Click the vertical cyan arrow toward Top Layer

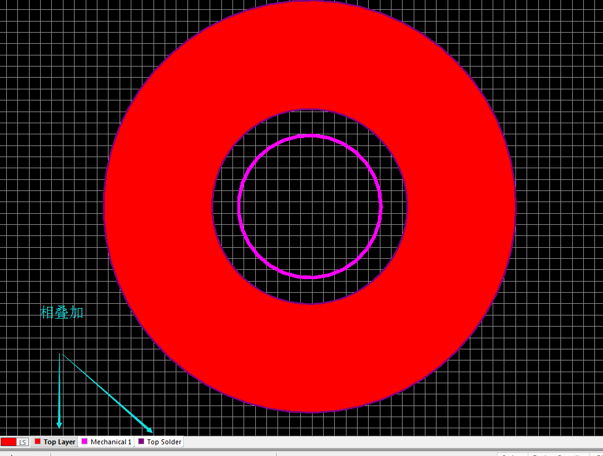click(x=59, y=388)
